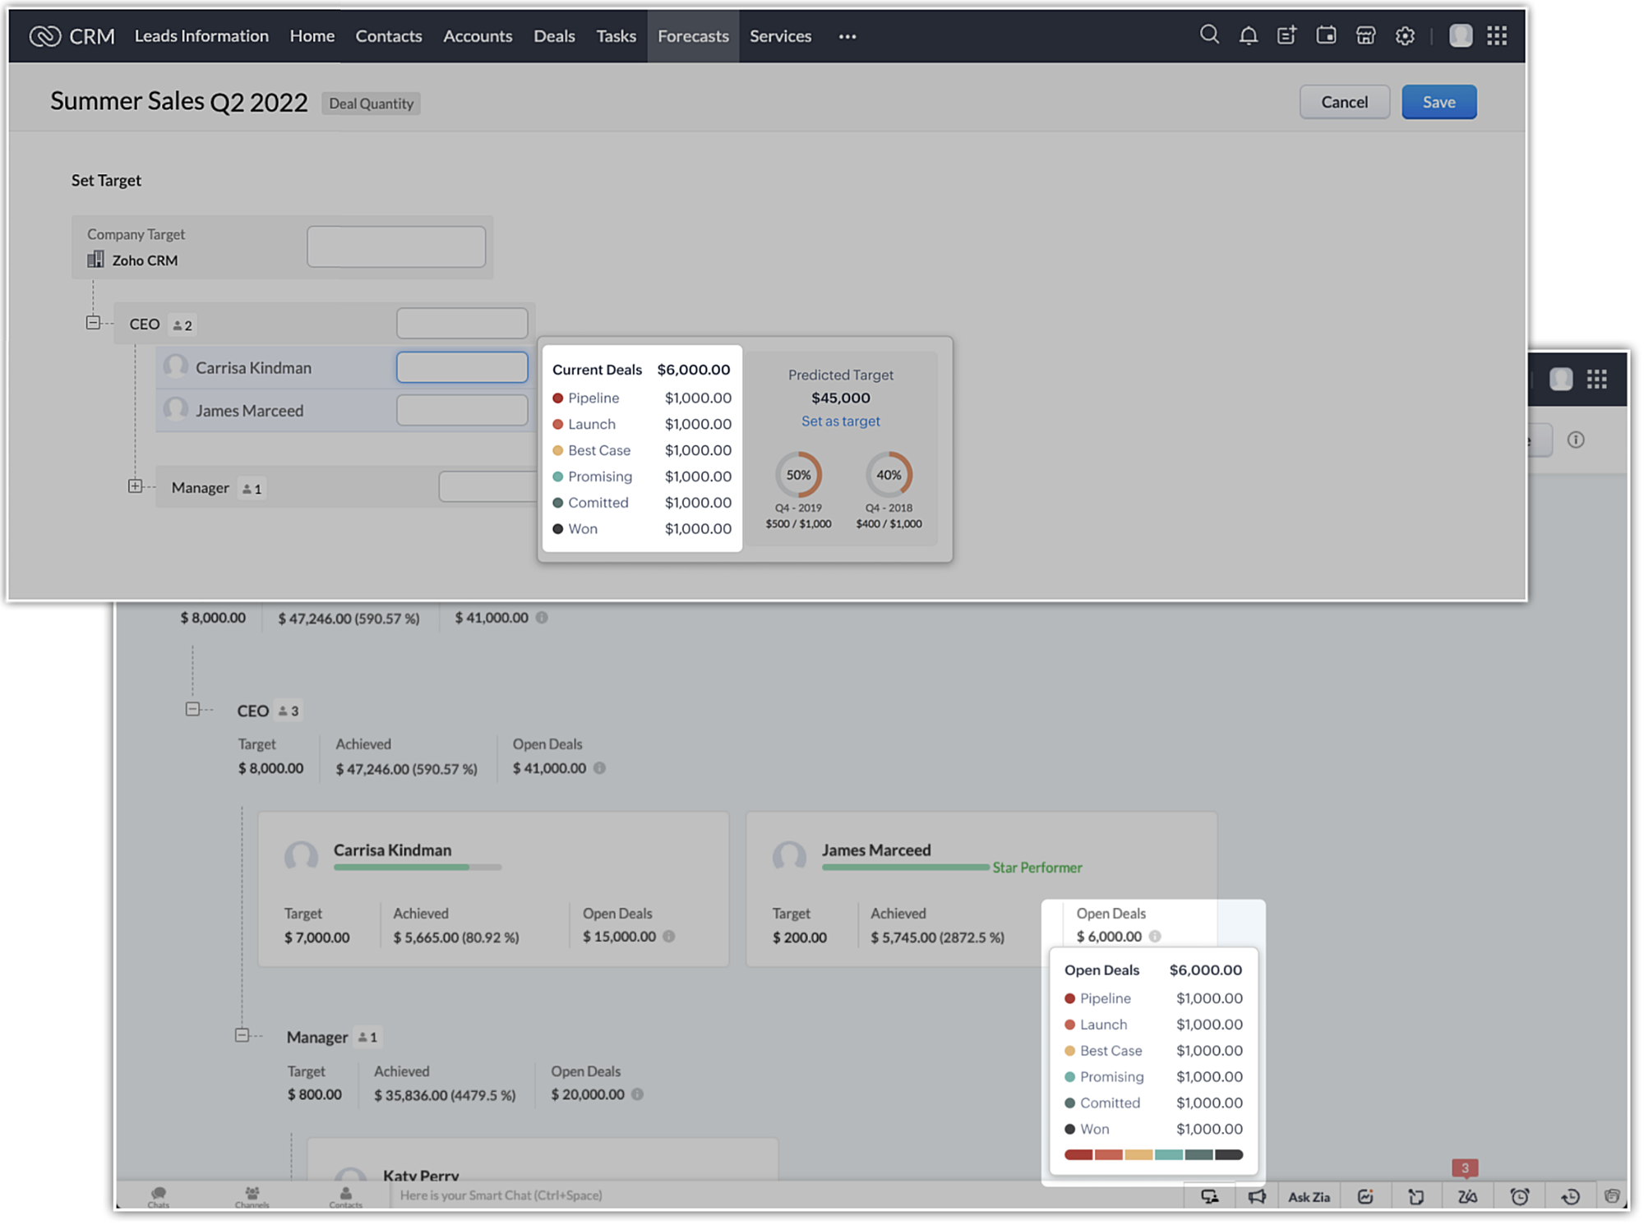
Task: Collapse the CEO node in Set Target tree
Action: 93,323
